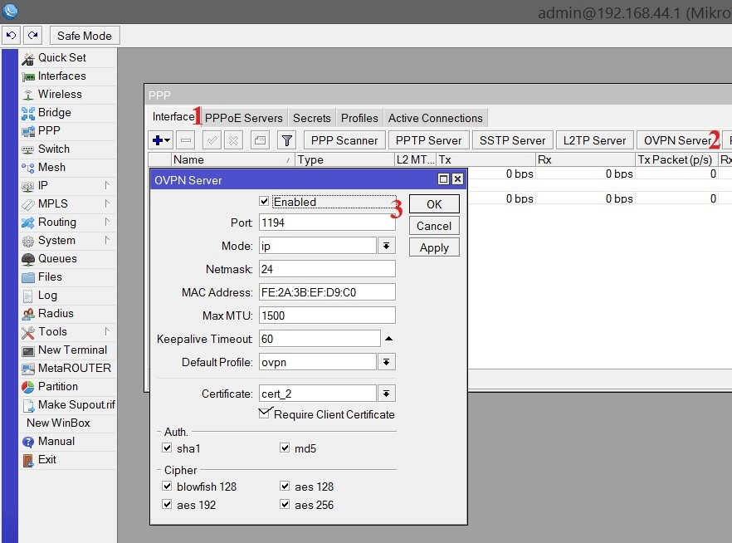Open New WinBox menu item
Viewport: 732px width, 543px height.
pyautogui.click(x=58, y=423)
